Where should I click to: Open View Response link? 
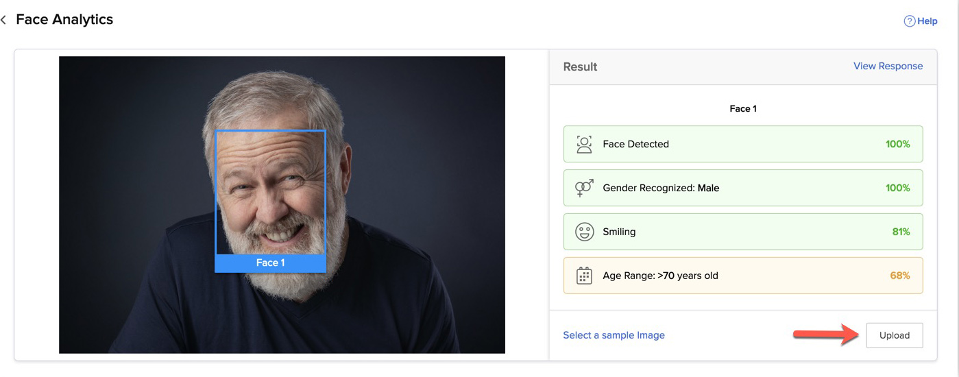pos(888,66)
